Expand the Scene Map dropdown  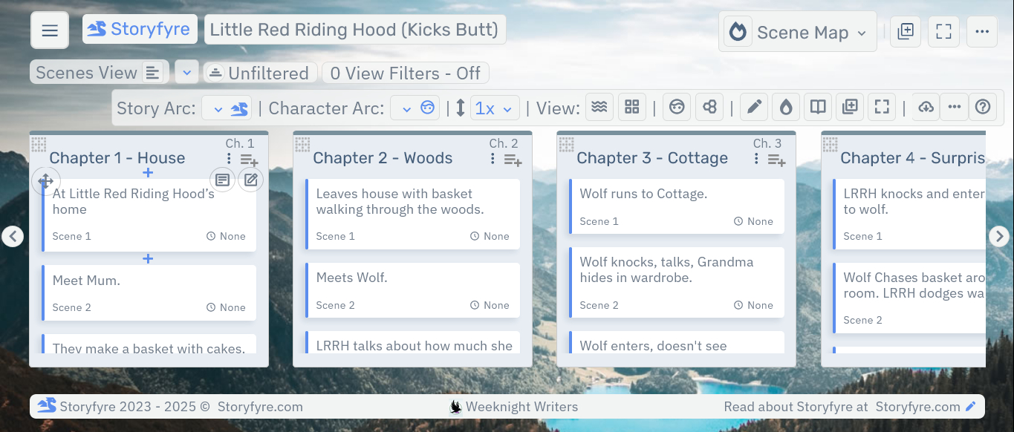click(798, 33)
